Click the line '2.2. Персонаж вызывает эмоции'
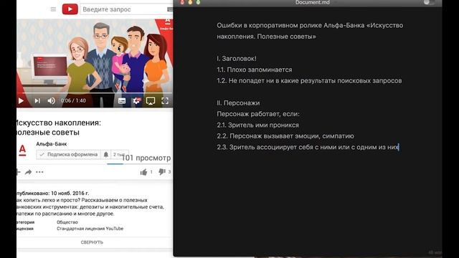 pos(285,136)
